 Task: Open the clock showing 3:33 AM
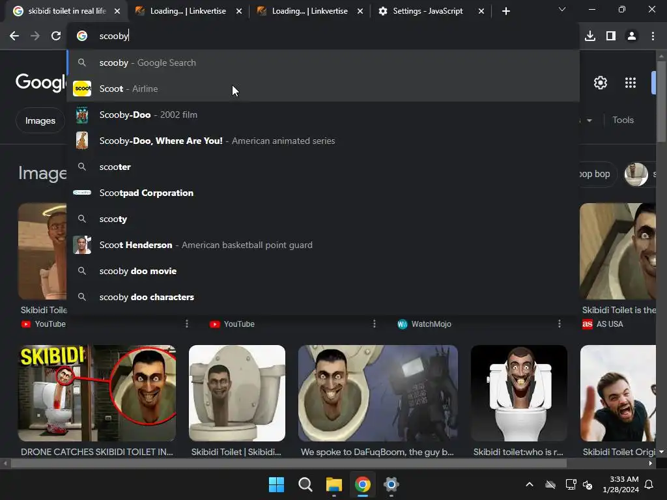621,484
